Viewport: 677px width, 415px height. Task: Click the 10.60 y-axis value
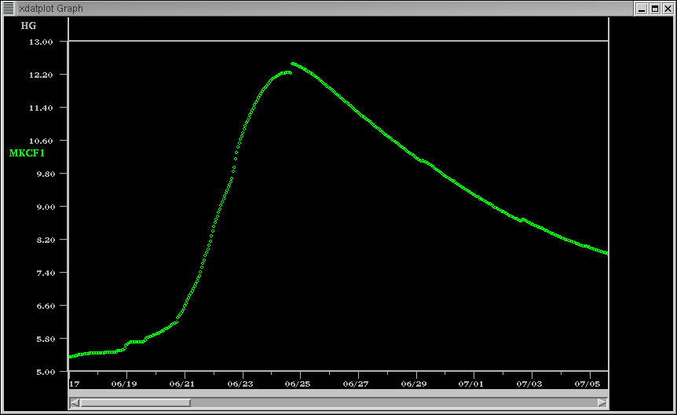41,141
